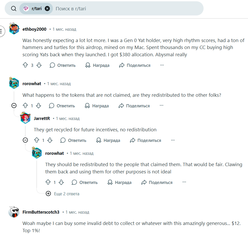Give an award to JarrettR's reply
248x234 pixels.
(108, 140)
